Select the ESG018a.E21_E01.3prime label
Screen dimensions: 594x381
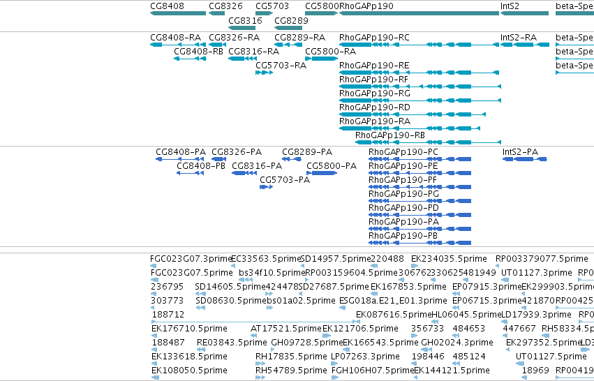coord(393,301)
